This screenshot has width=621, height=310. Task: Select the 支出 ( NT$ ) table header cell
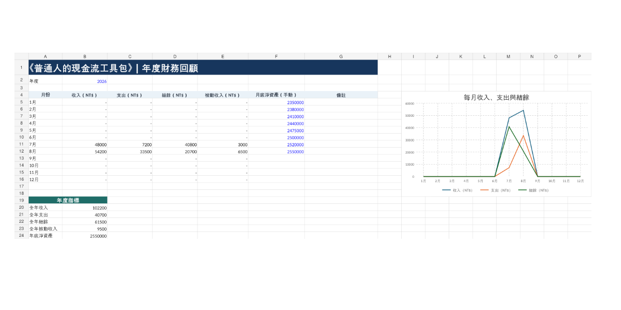point(130,95)
